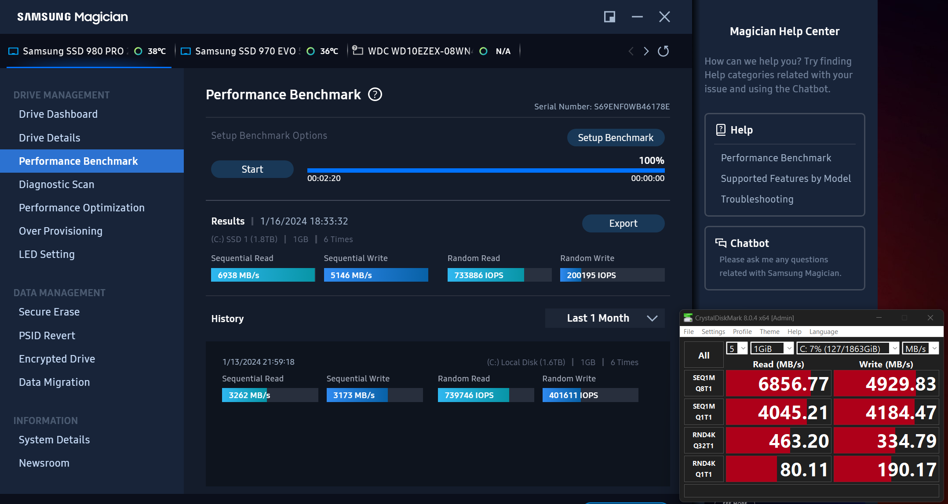Run RND4K Q32T1 test in CrystalDiskMark
The width and height of the screenshot is (948, 504).
pos(704,440)
